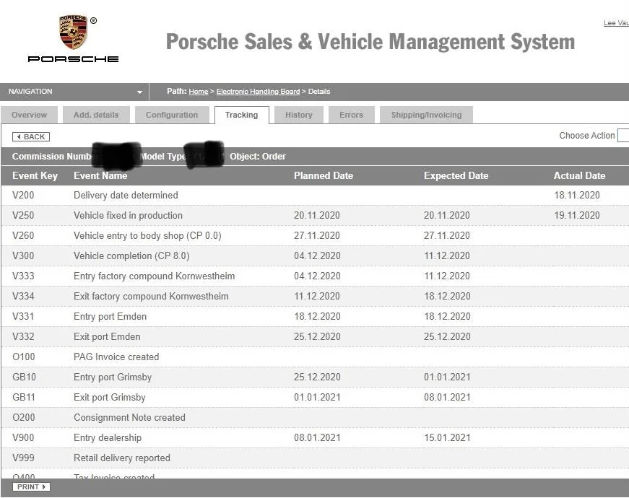Image resolution: width=629 pixels, height=498 pixels.
Task: Select event key GB10
Action: pos(24,377)
